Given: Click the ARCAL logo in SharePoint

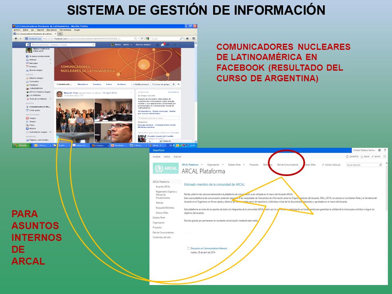Looking at the screenshot, I should [165, 168].
